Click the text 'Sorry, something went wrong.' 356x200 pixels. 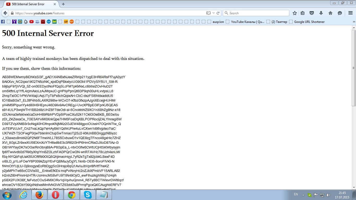29,47
